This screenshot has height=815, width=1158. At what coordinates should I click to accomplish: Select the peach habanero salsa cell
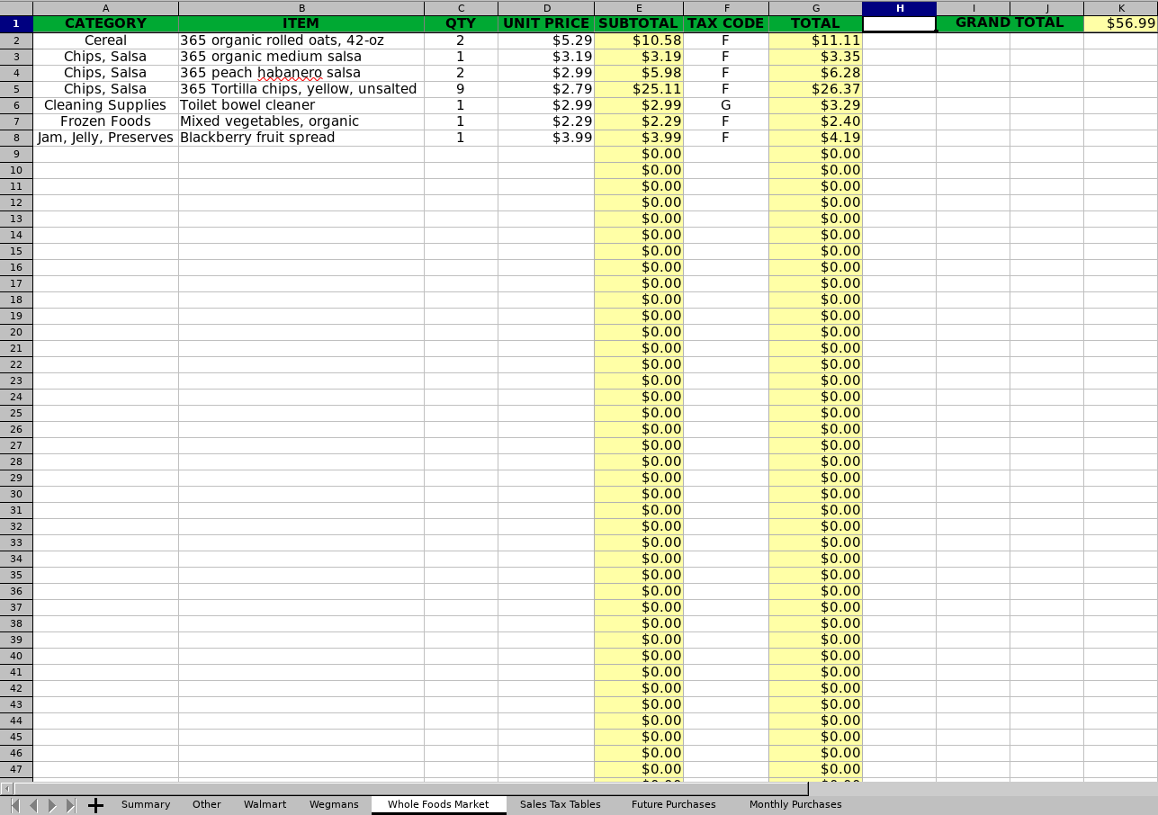coord(301,73)
